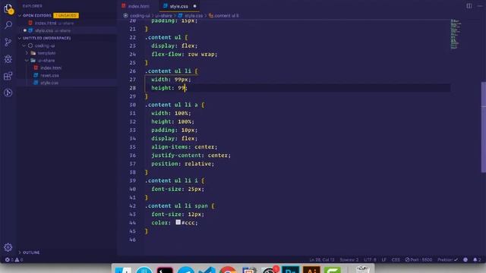Open index.html in the file tree
Image resolution: width=486 pixels, height=273 pixels.
coord(51,67)
